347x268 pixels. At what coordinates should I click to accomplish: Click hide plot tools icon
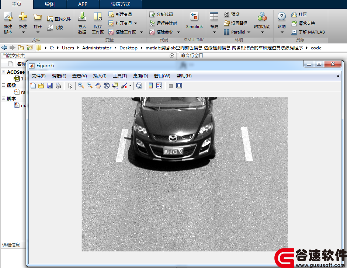(171, 86)
